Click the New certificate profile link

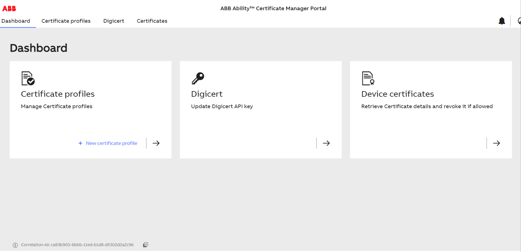[111, 143]
